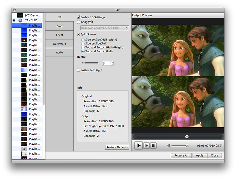This screenshot has width=236, height=179.
Task: Click the Depth value stepper arrows
Action: tap(112, 63)
